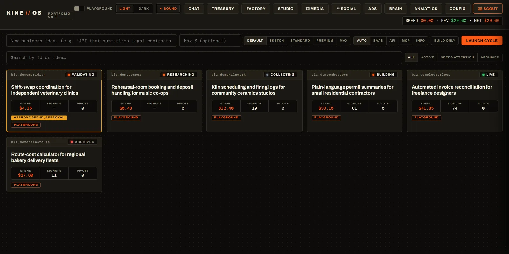Viewport: 509px width, 254px height.
Task: Focus the search by id field
Action: tap(204, 58)
